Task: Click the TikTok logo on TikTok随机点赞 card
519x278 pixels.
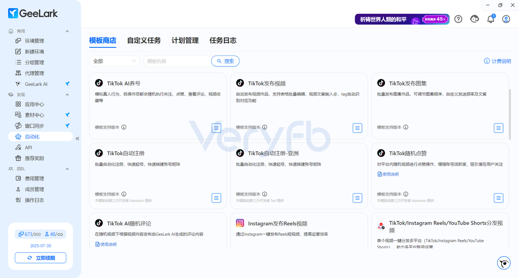Action: coord(381,153)
